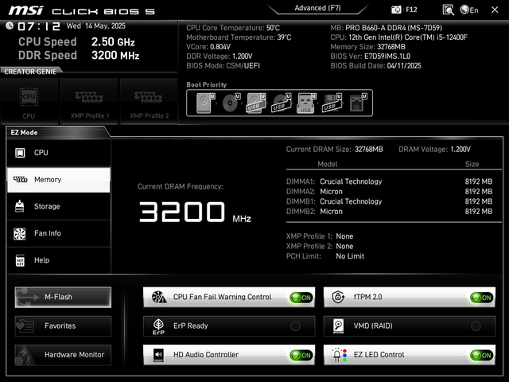
Task: Select the USB optical drive boot device icon
Action: click(282, 103)
